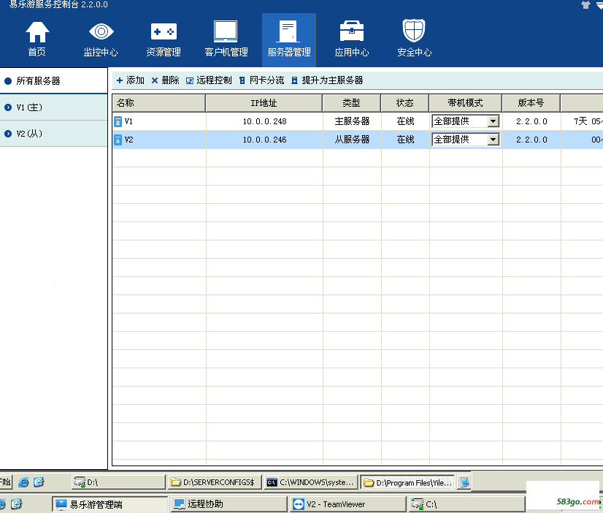Viewport: 603px width, 513px height.
Task: Click 网卡分流 button label
Action: click(267, 80)
